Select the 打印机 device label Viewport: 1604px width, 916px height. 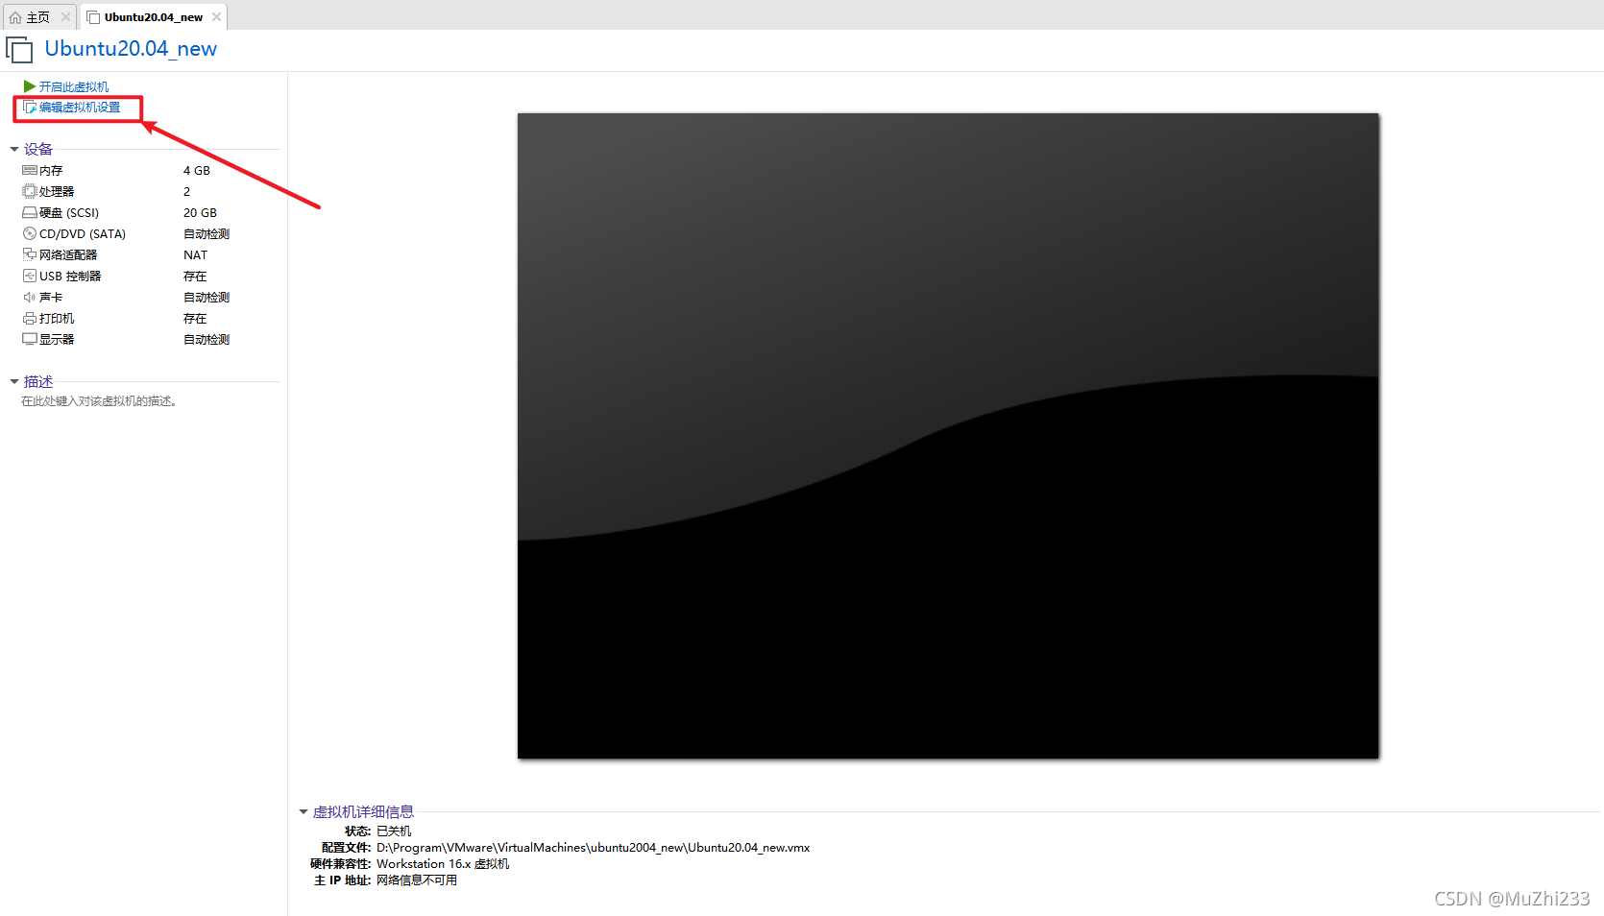coord(57,319)
